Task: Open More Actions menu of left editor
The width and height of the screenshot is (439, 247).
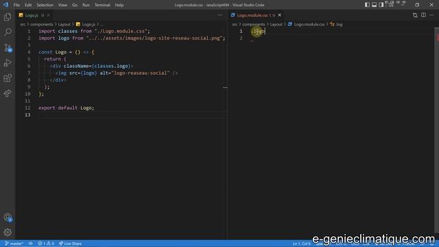Action: 219,15
